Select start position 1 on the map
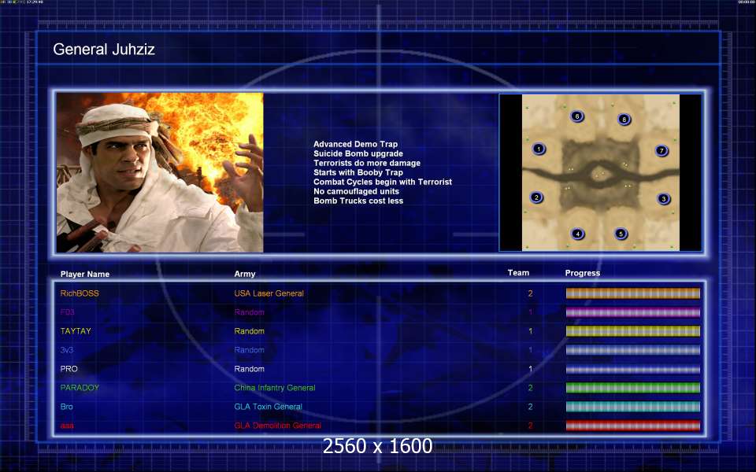 tap(539, 149)
